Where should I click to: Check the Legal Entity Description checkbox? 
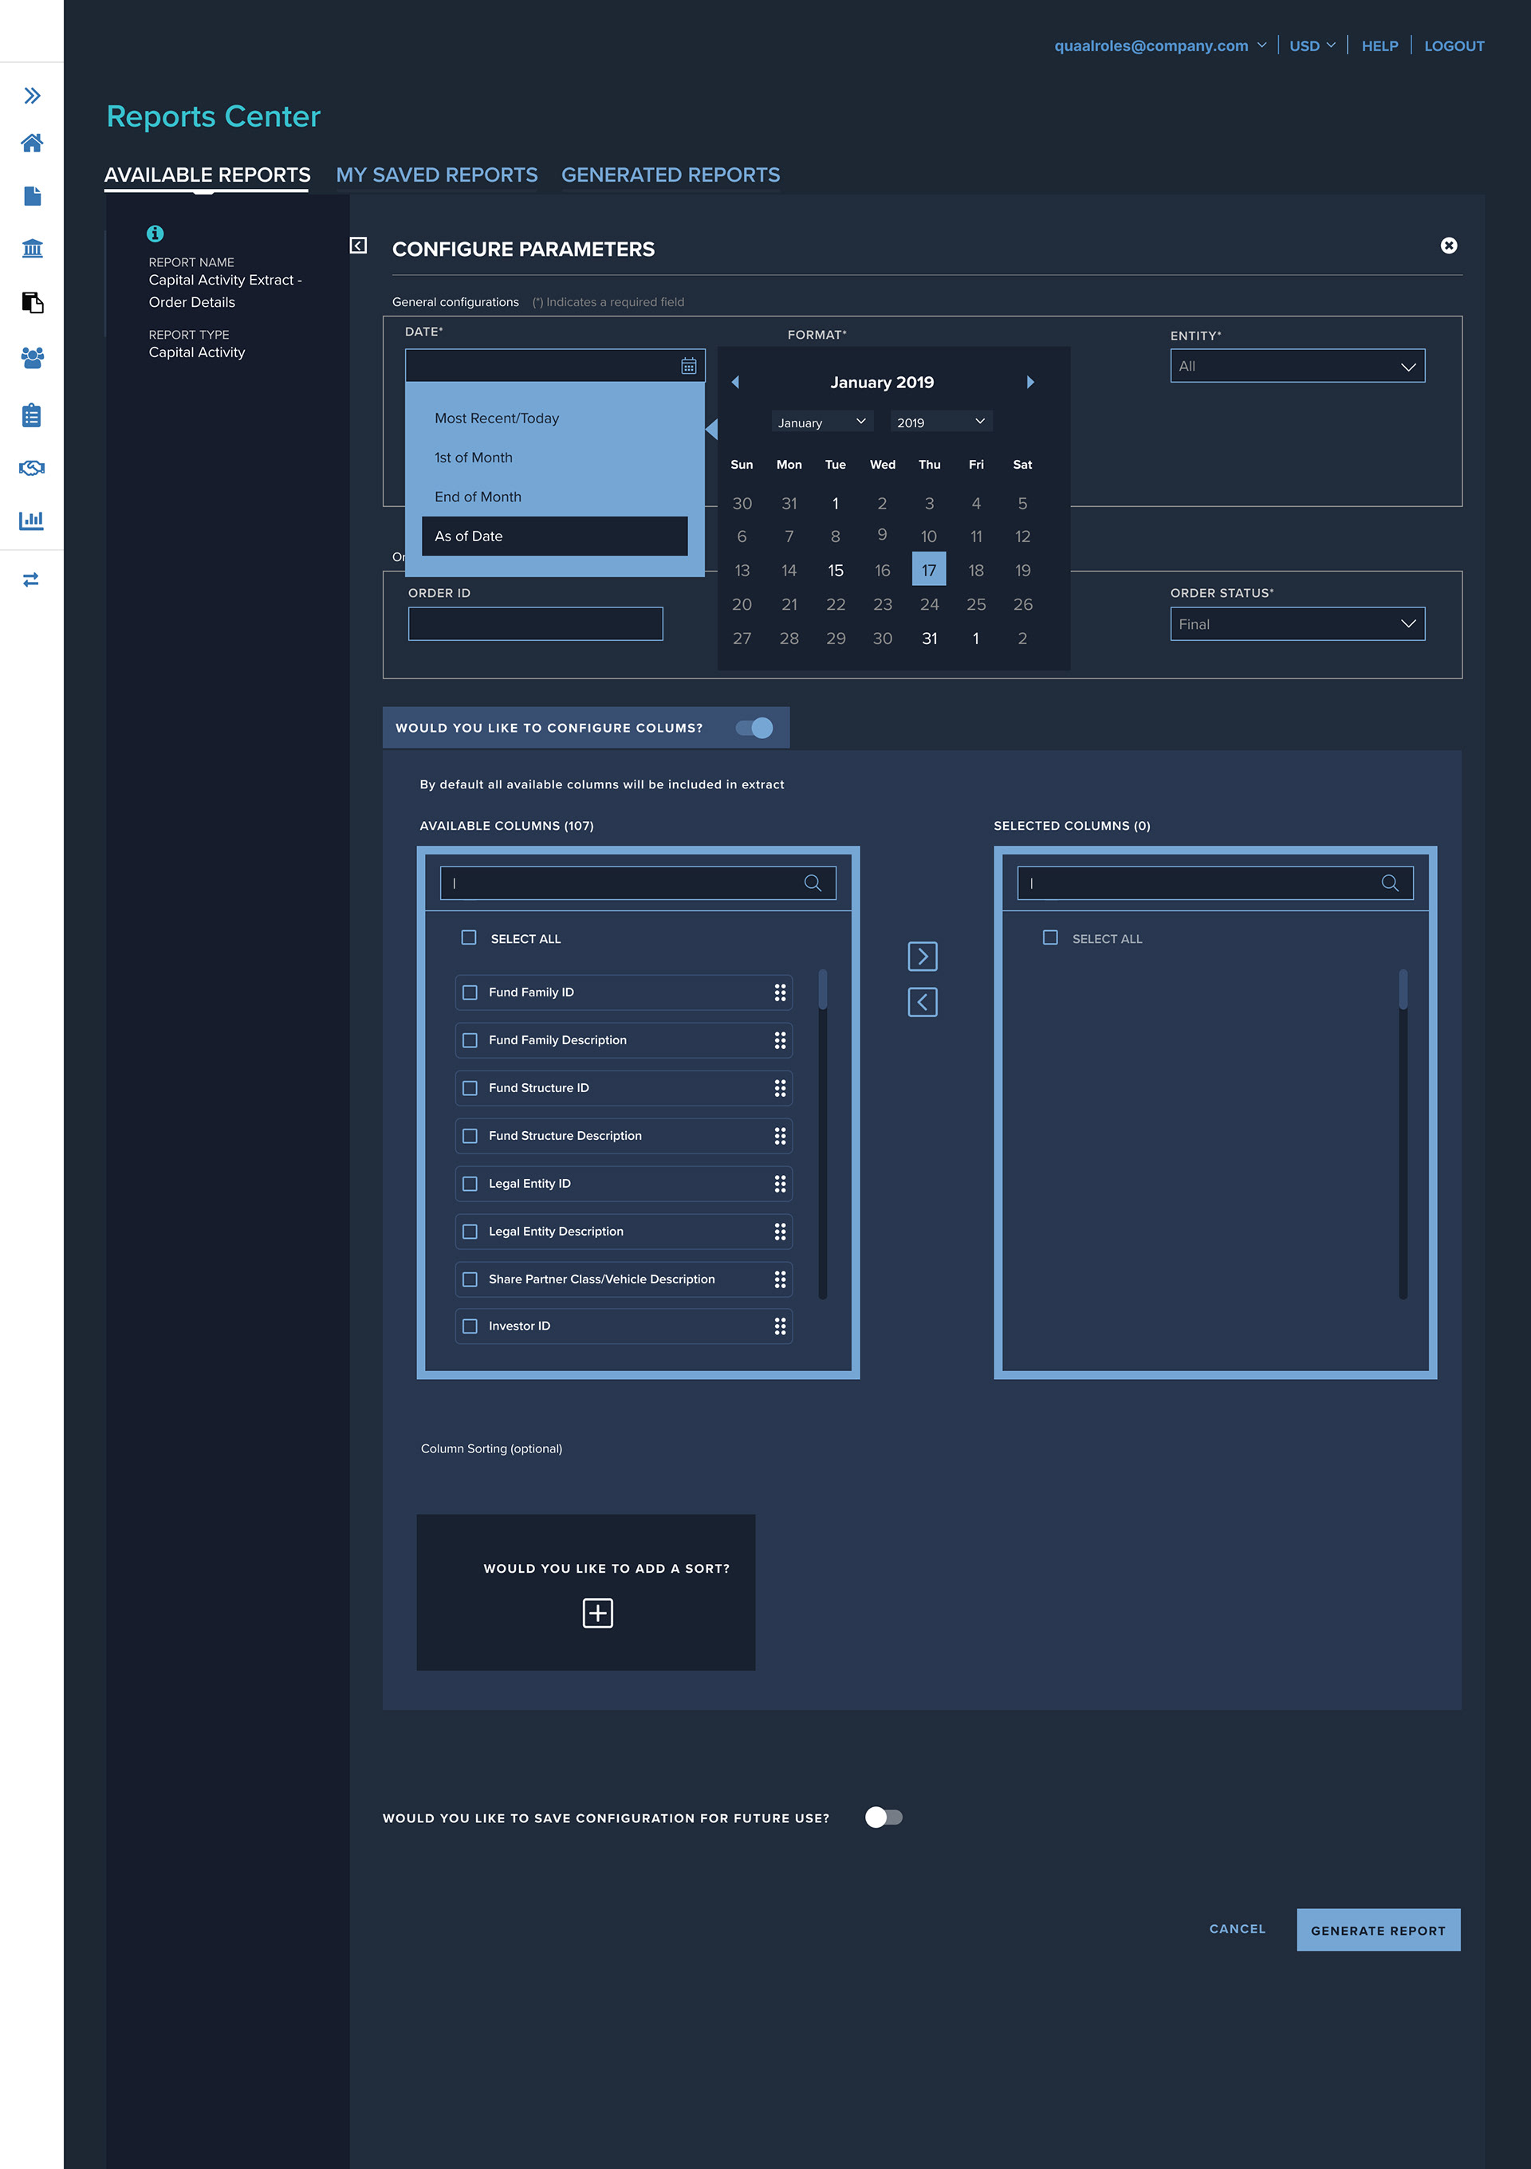click(x=470, y=1232)
